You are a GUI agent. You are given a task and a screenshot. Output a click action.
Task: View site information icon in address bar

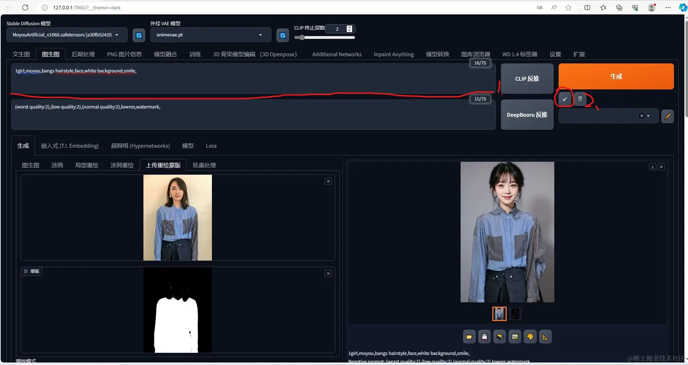45,8
